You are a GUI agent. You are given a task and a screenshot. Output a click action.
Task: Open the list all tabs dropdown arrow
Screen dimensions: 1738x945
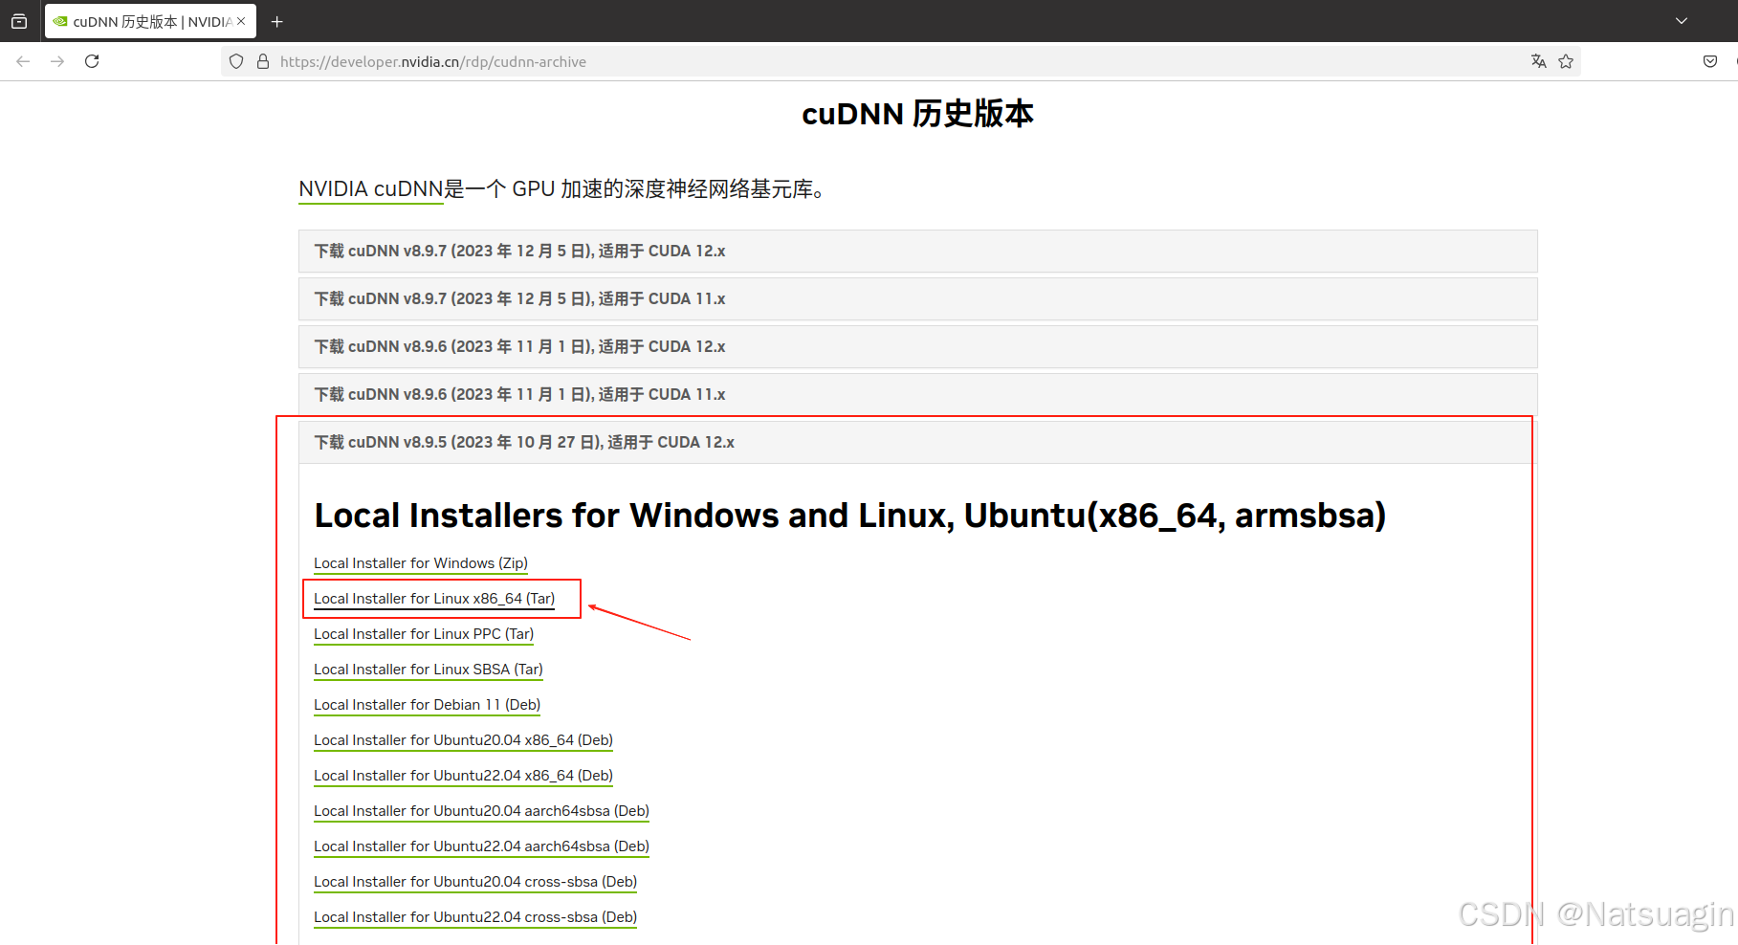tap(1682, 21)
